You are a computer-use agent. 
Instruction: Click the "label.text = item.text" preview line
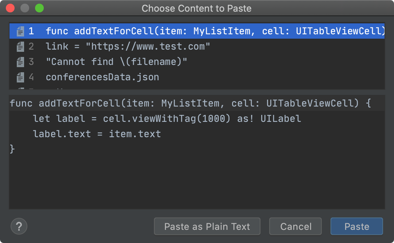pos(97,134)
